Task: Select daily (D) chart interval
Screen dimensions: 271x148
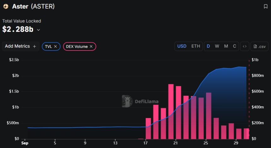Action: pos(208,46)
